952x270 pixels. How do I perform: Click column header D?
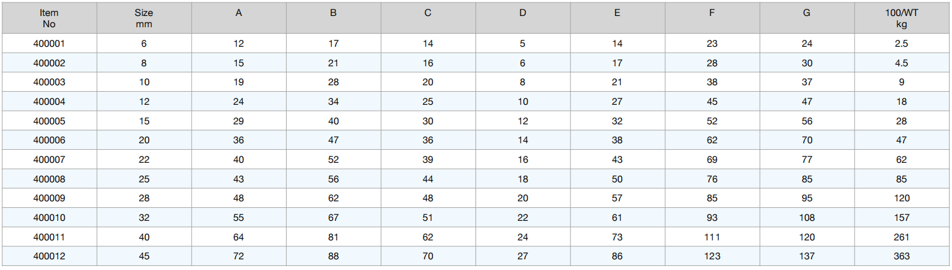[x=522, y=13]
